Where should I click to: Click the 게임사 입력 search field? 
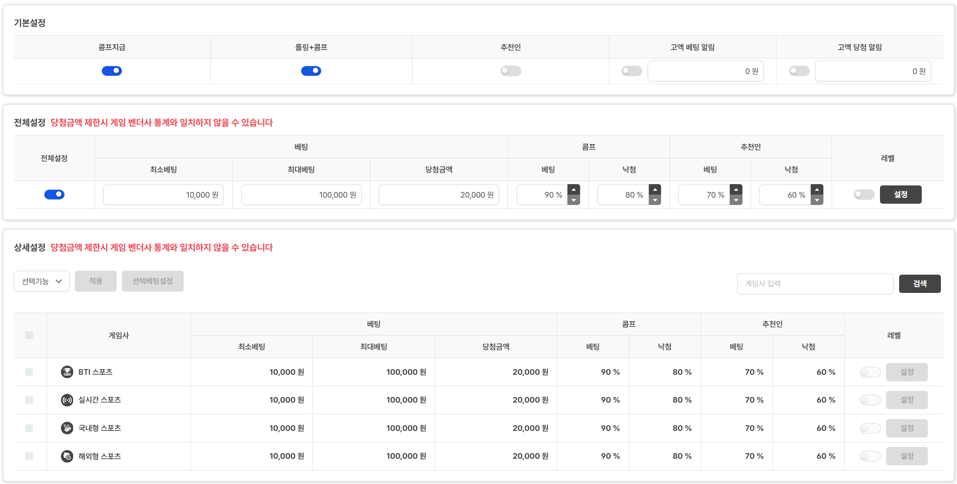[x=815, y=284]
